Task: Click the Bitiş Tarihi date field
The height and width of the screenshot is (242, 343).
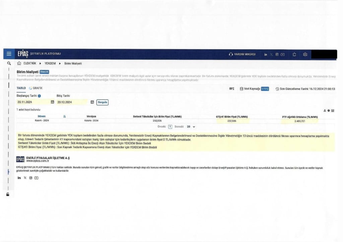Action: tap(72, 102)
